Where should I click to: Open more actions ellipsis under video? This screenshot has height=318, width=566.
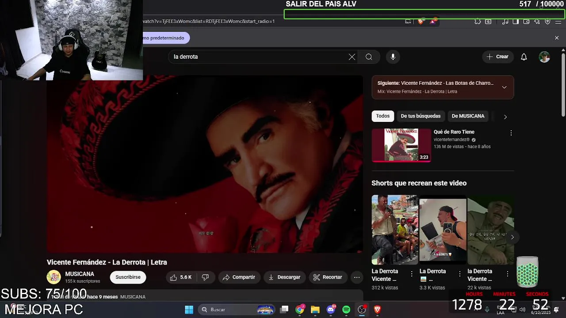pos(356,277)
